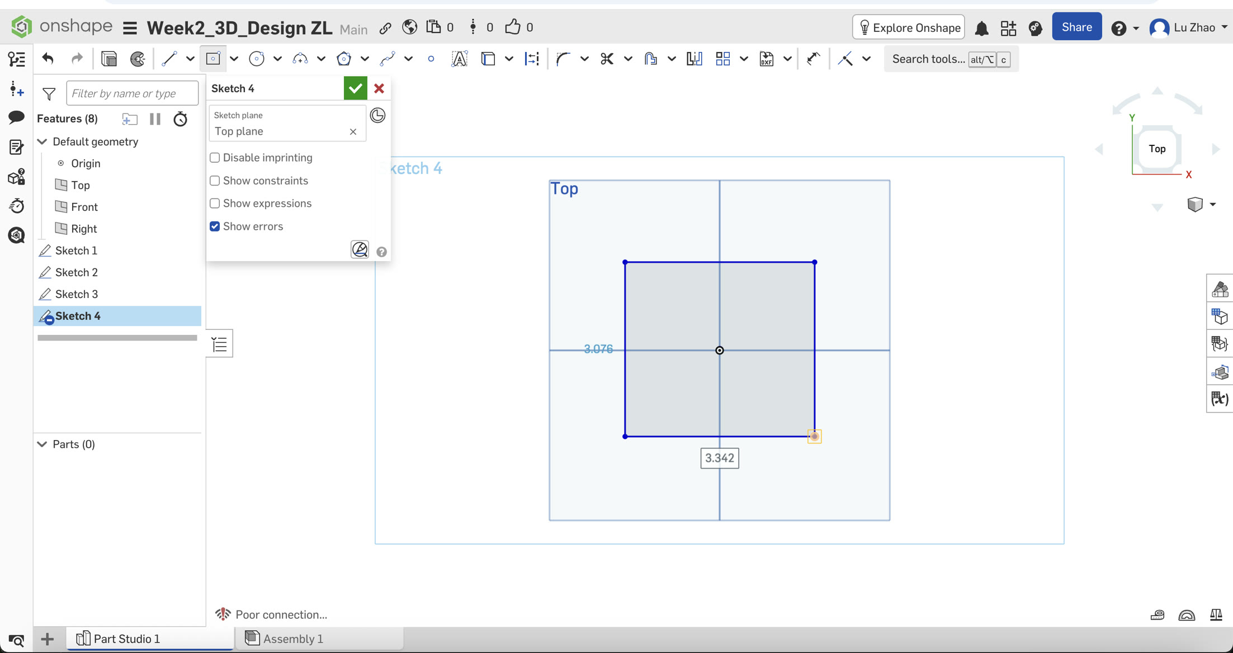1233x653 pixels.
Task: Select the Polygon sketch tool
Action: point(344,59)
